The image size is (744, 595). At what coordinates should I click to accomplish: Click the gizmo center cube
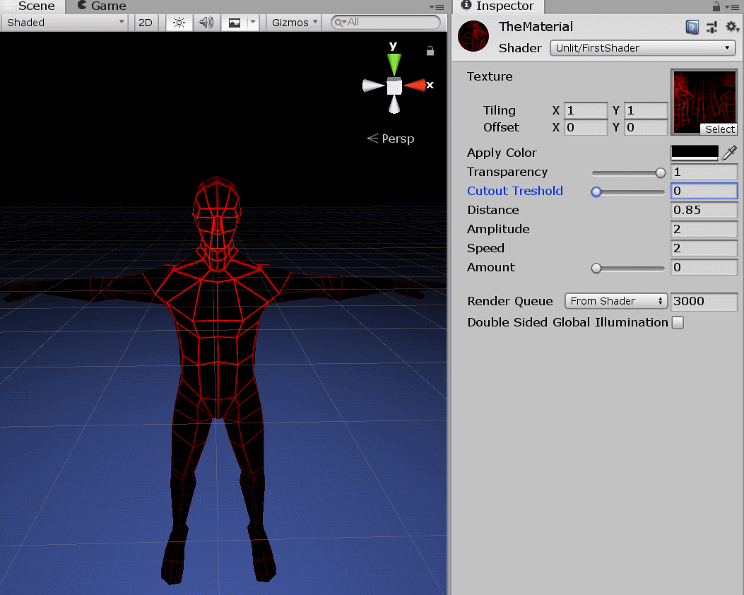click(394, 87)
